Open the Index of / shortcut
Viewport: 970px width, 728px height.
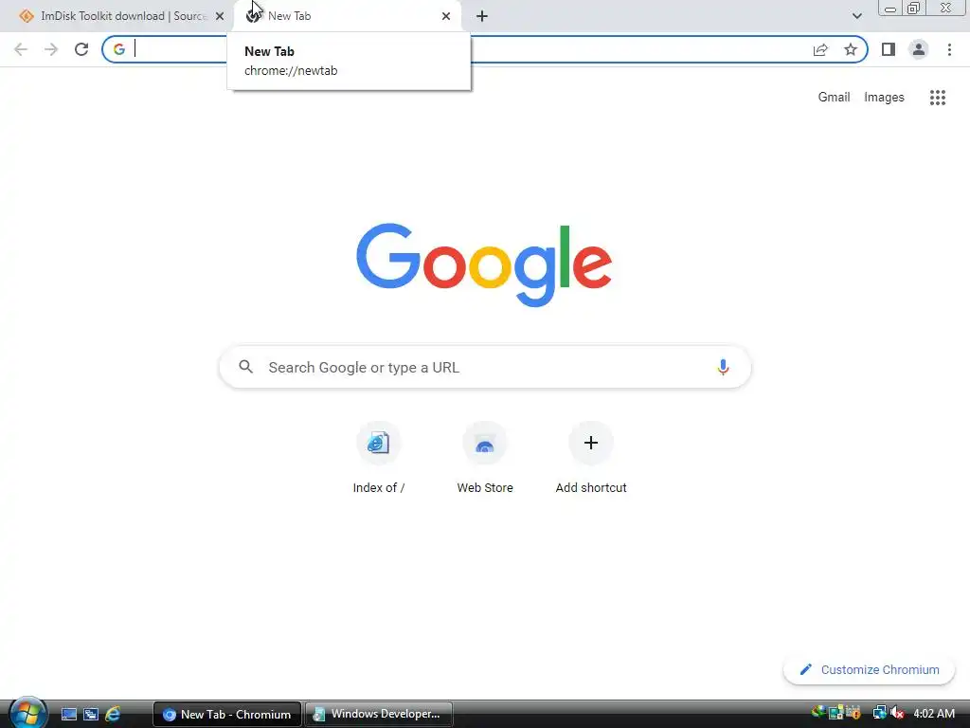pyautogui.click(x=379, y=458)
